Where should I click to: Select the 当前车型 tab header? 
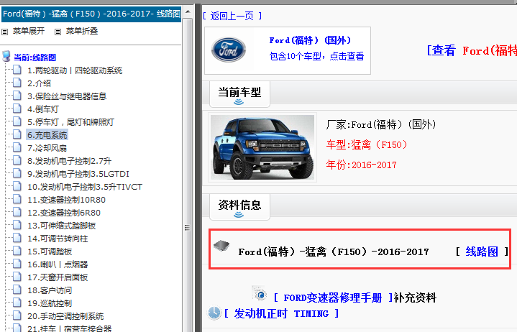[x=239, y=94]
